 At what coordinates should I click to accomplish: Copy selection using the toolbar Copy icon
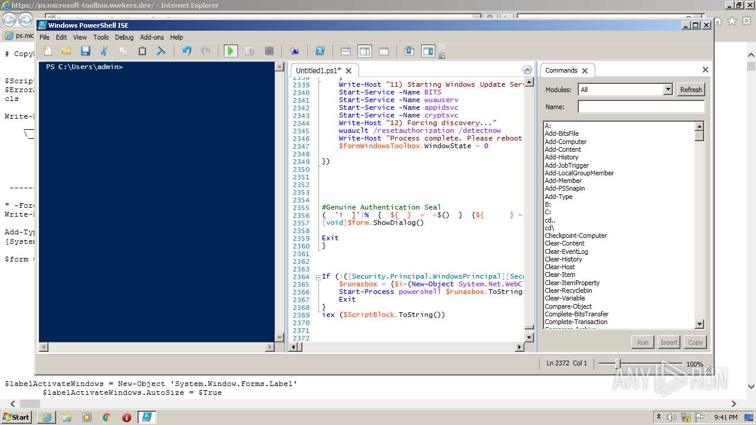[123, 51]
